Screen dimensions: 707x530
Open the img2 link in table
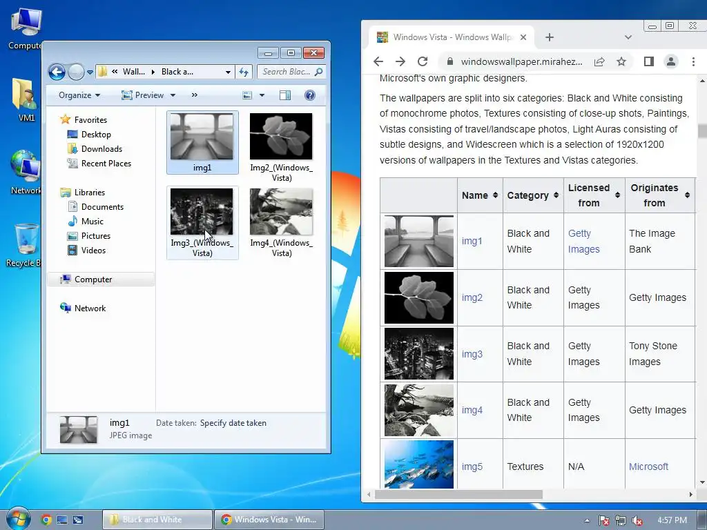tap(472, 297)
